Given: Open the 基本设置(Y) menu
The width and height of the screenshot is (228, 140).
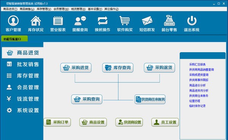Looking at the screenshot, I should click(95, 9).
